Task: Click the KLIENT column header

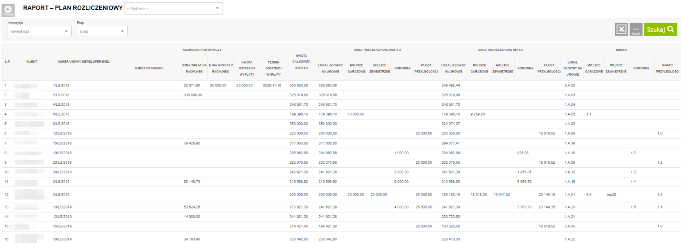Action: [32, 62]
